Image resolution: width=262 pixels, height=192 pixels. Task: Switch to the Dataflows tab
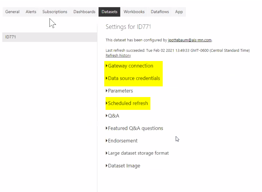160,12
